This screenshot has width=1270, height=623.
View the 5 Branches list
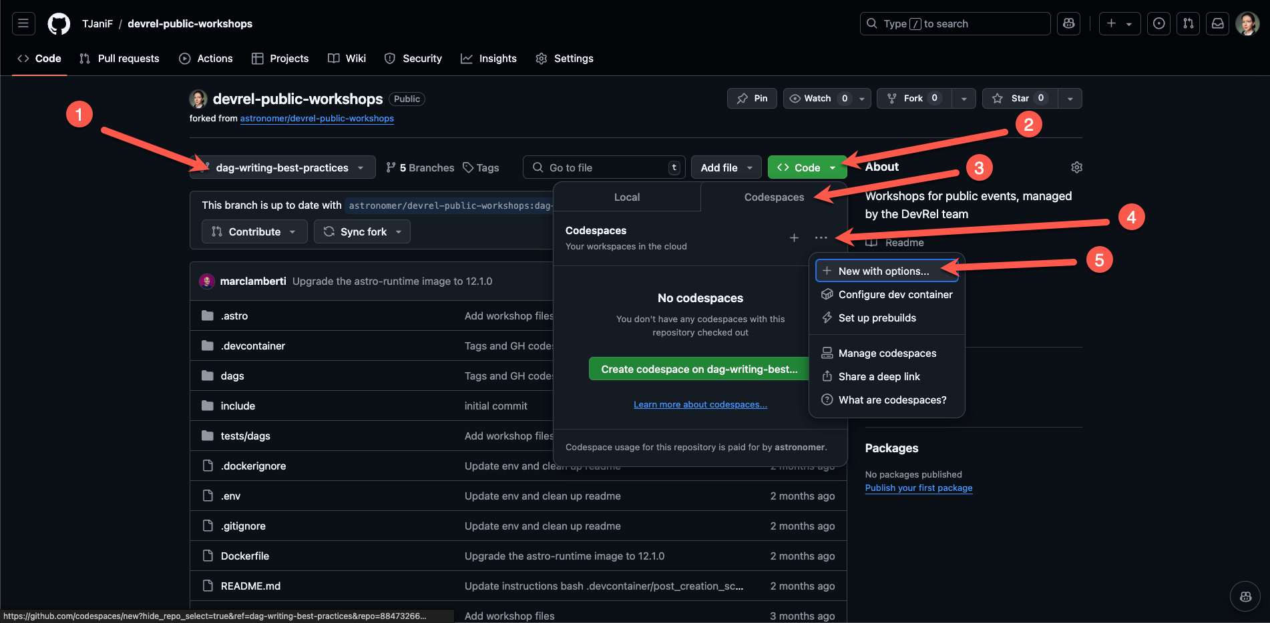click(x=420, y=167)
